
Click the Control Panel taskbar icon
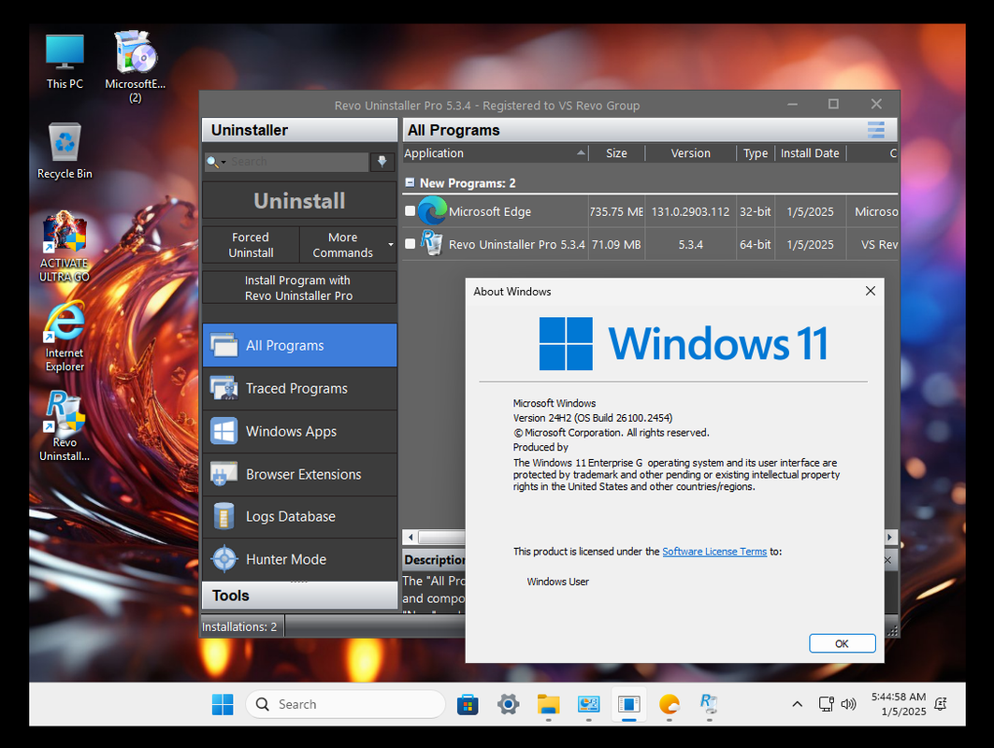click(x=588, y=704)
